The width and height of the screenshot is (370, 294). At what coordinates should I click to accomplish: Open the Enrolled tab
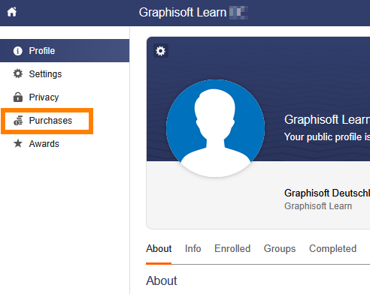232,248
